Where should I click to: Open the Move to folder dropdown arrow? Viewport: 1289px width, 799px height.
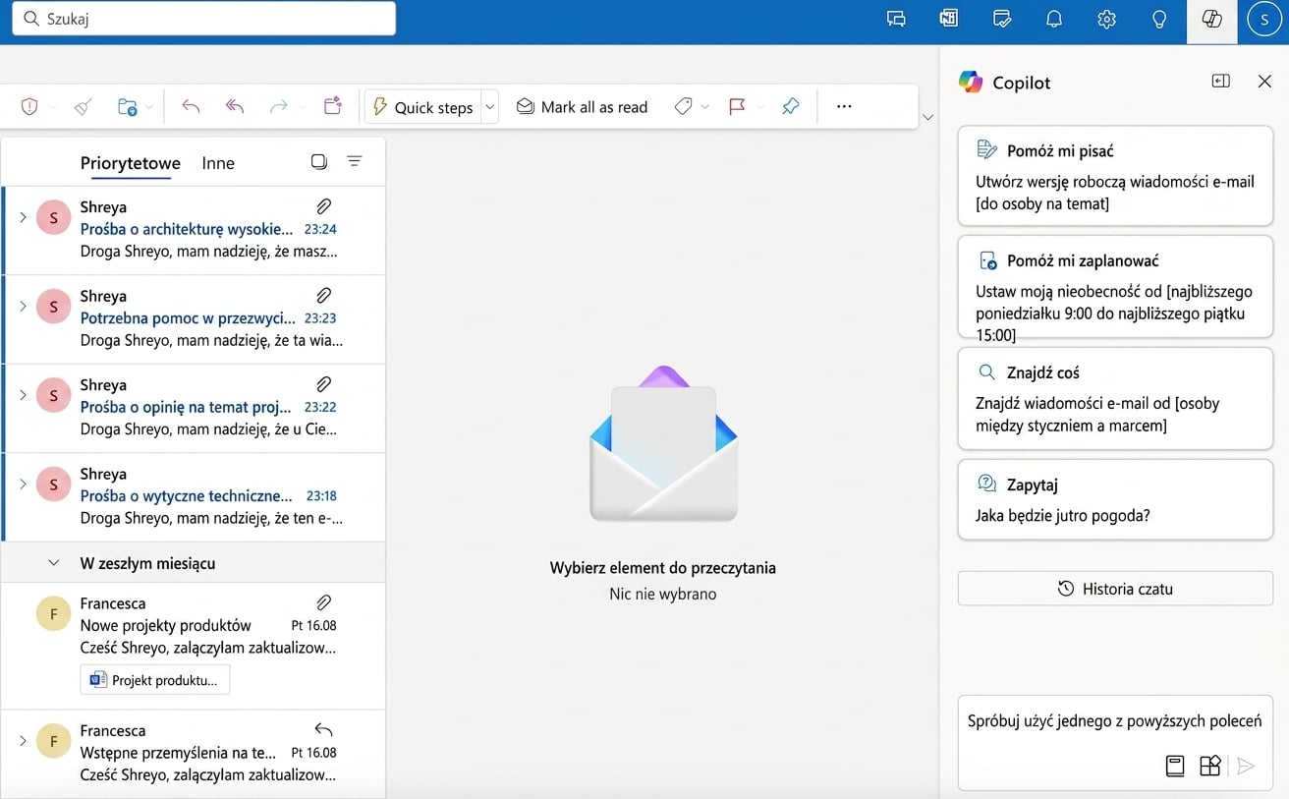pyautogui.click(x=149, y=107)
